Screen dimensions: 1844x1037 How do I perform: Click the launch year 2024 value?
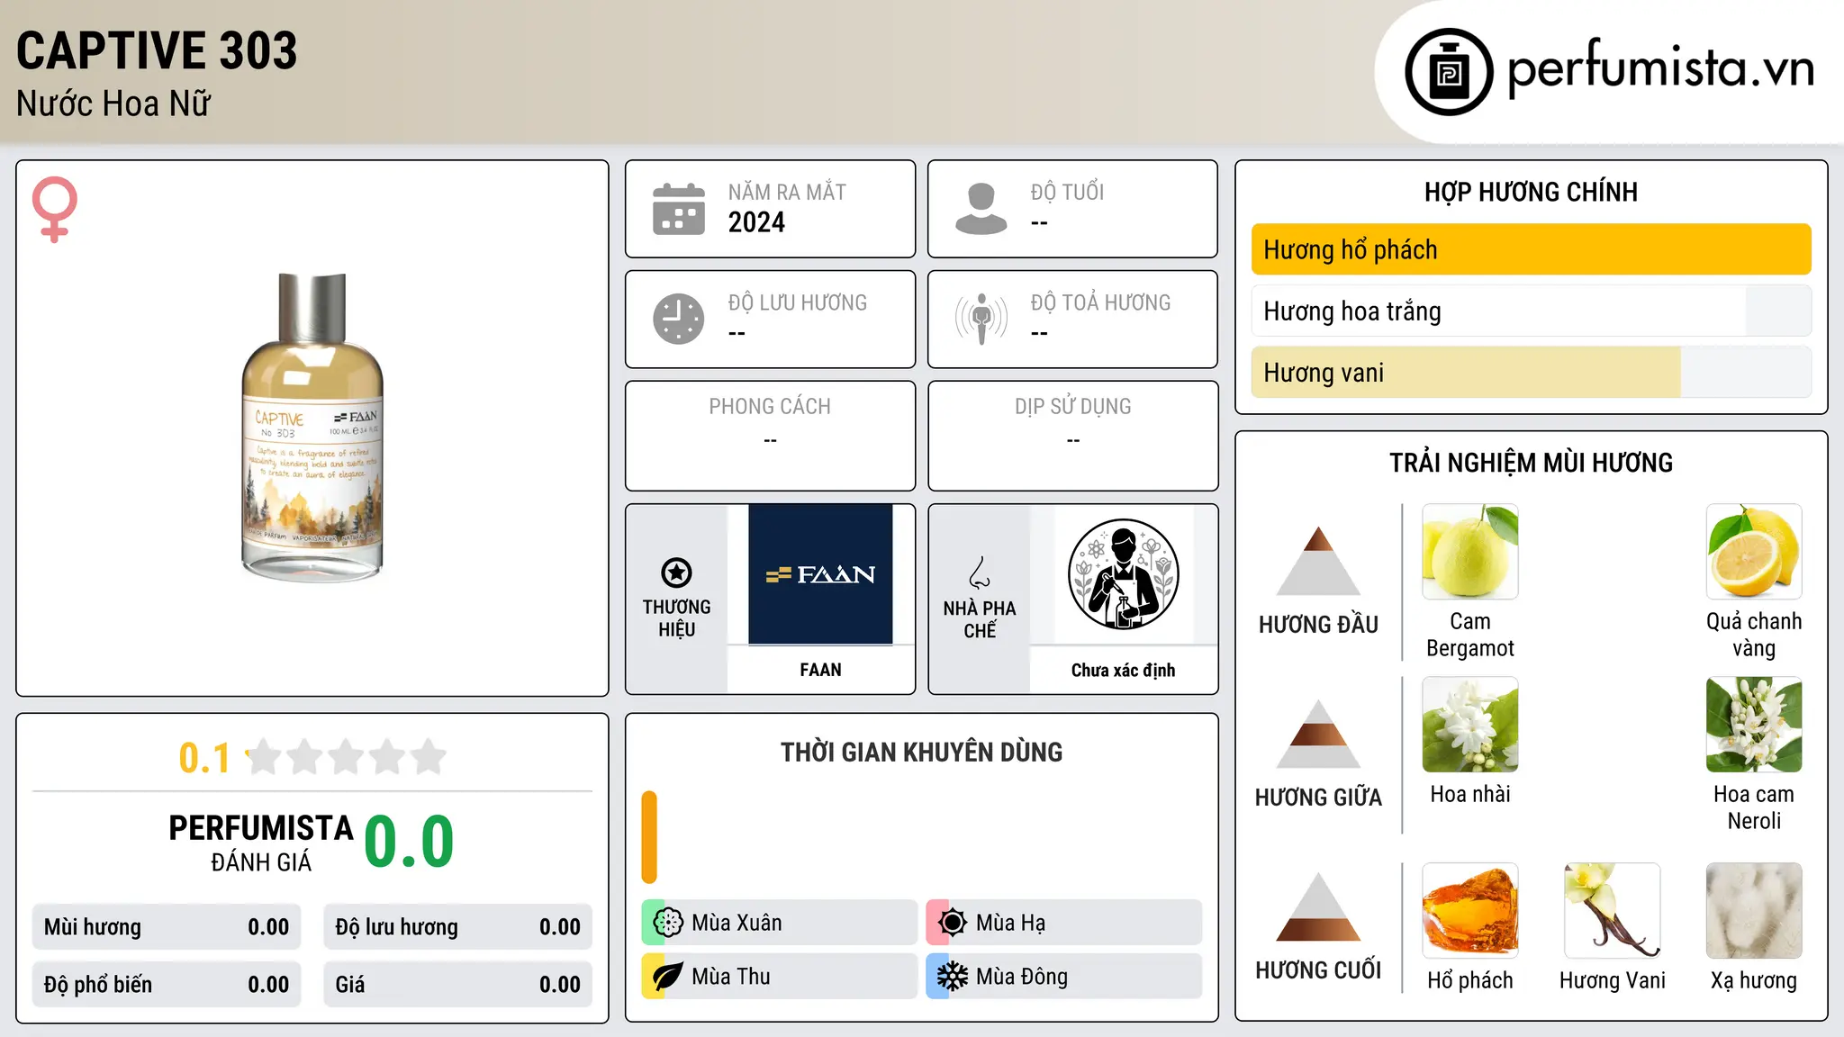coord(756,222)
